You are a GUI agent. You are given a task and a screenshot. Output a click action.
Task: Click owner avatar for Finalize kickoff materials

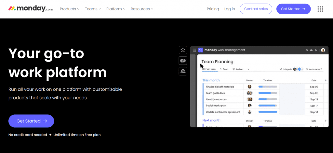(x=249, y=87)
